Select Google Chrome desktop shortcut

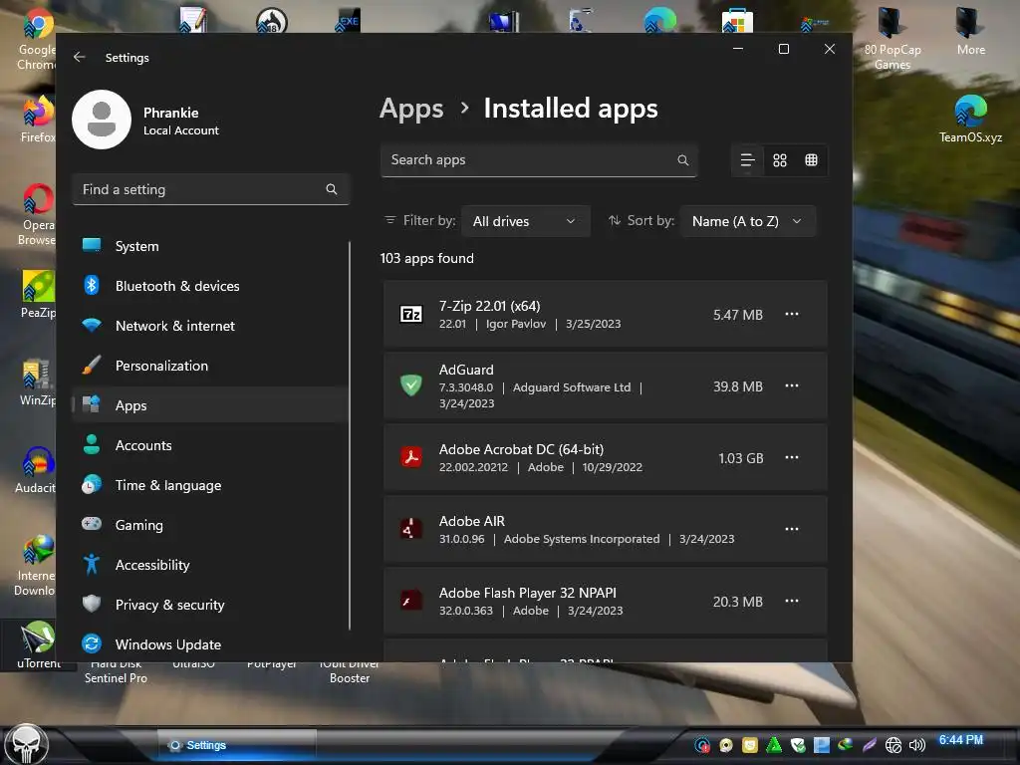[x=37, y=40]
